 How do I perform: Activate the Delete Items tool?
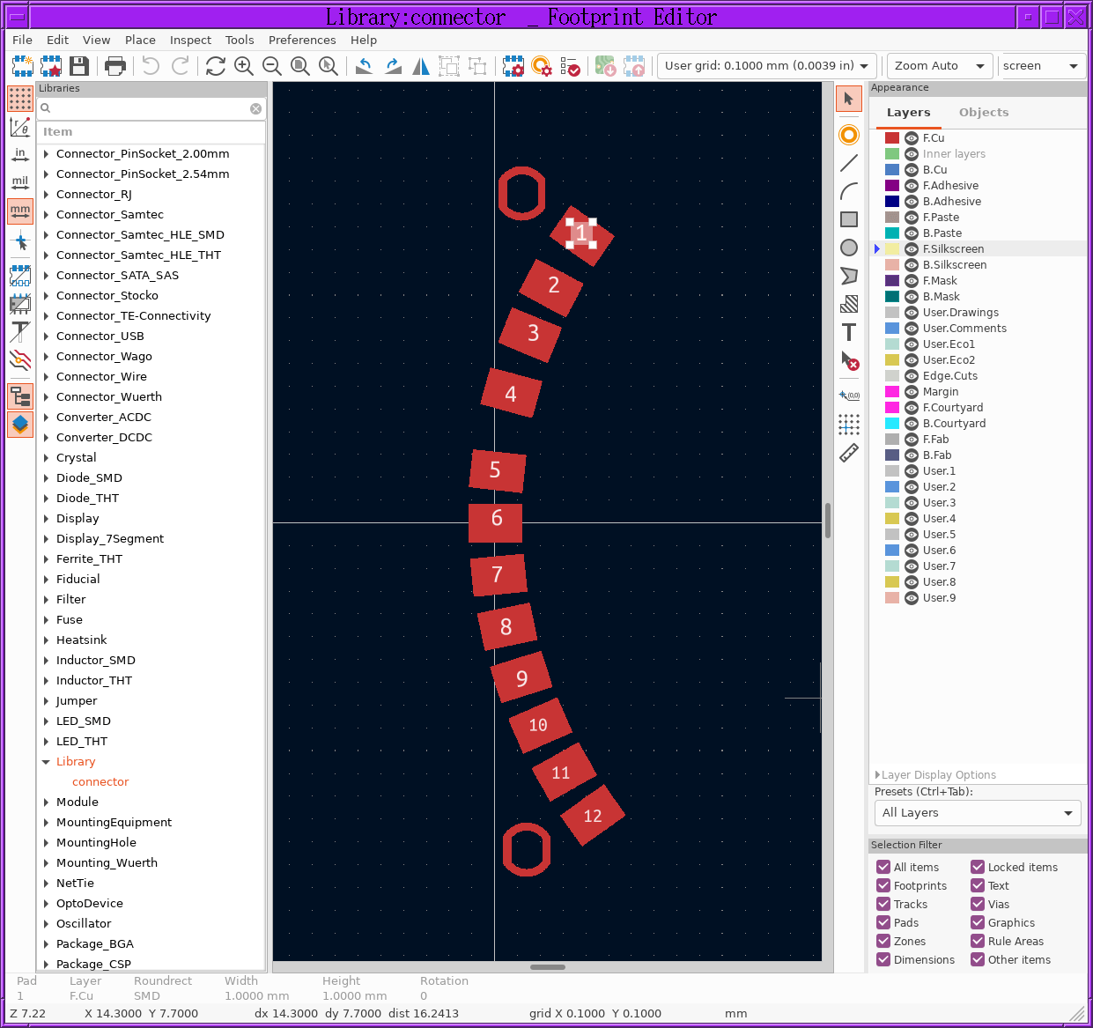[x=849, y=361]
